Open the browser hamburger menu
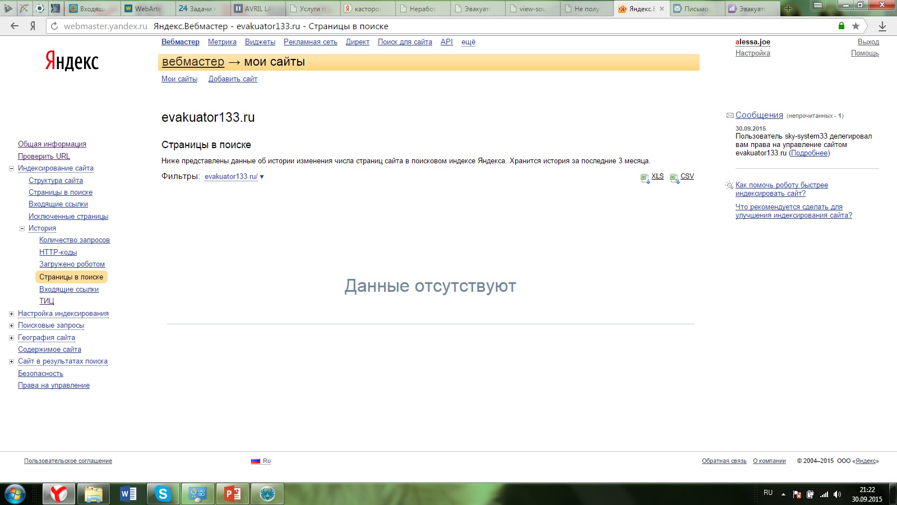Screen dimensions: 897x505 point(819,6)
